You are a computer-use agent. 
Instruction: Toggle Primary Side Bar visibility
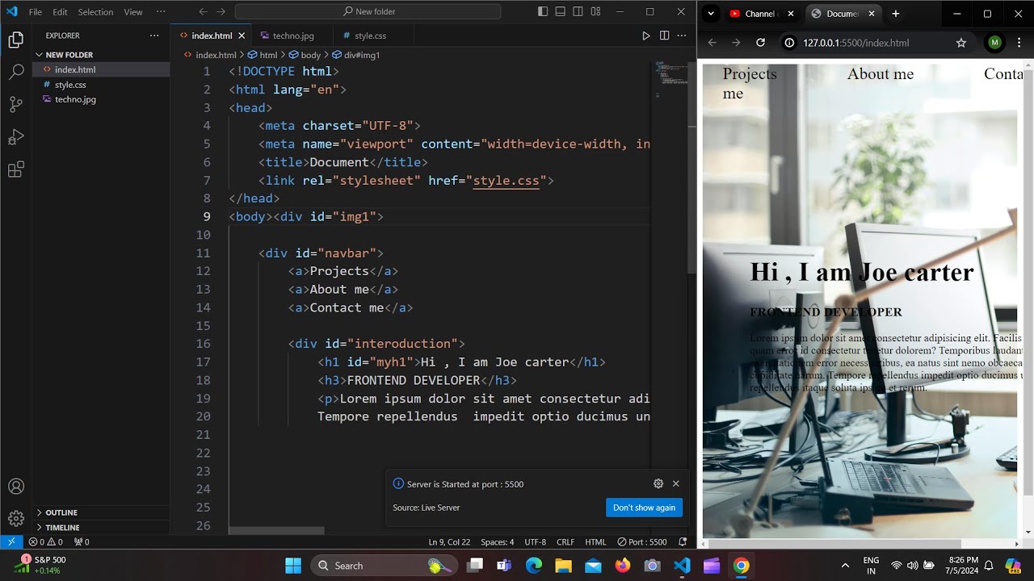click(543, 12)
